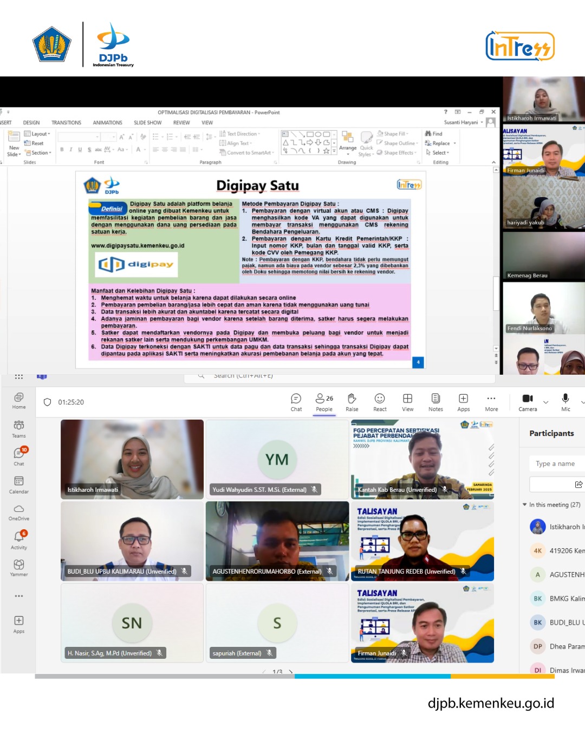
Task: Open Quick Styles gallery
Action: pyautogui.click(x=367, y=144)
